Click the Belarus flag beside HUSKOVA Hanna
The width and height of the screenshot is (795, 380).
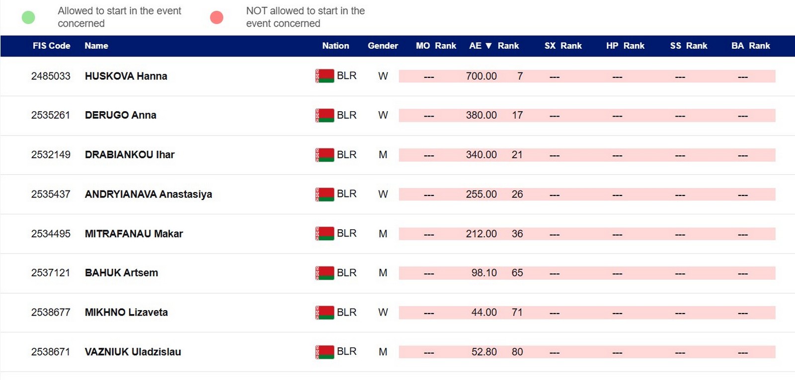324,76
